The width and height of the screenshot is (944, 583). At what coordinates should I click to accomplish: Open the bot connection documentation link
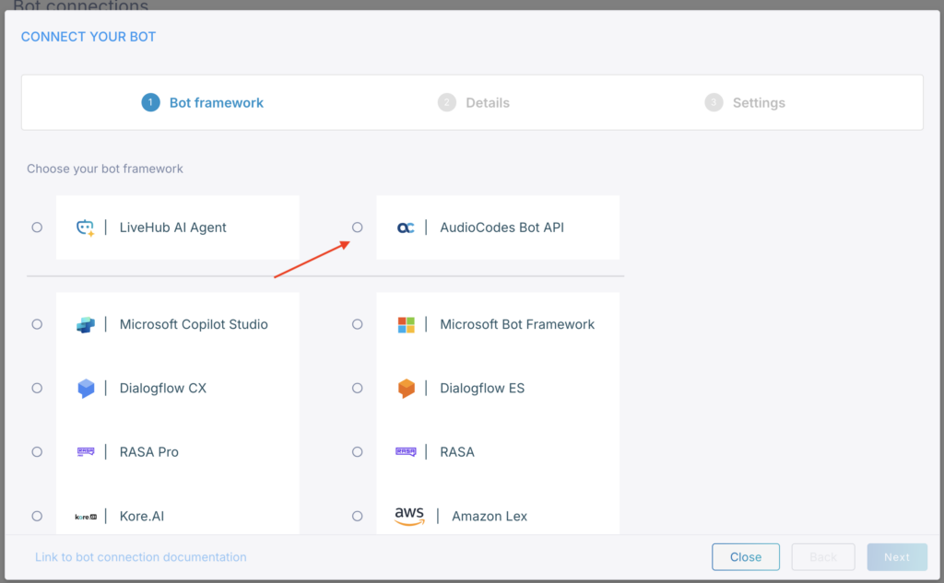pyautogui.click(x=140, y=557)
